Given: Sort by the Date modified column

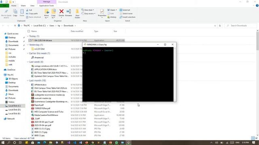Looking at the screenshot, I should pos(77,31).
